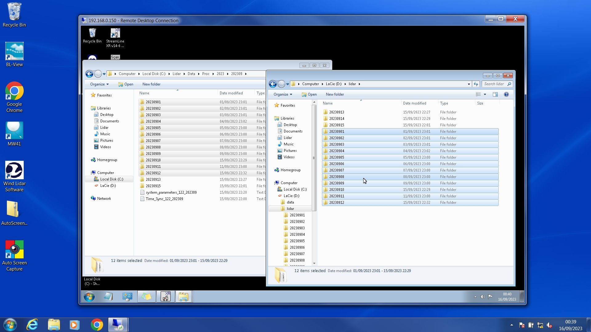The height and width of the screenshot is (332, 591).
Task: Click into the Search lidar field
Action: (x=494, y=84)
